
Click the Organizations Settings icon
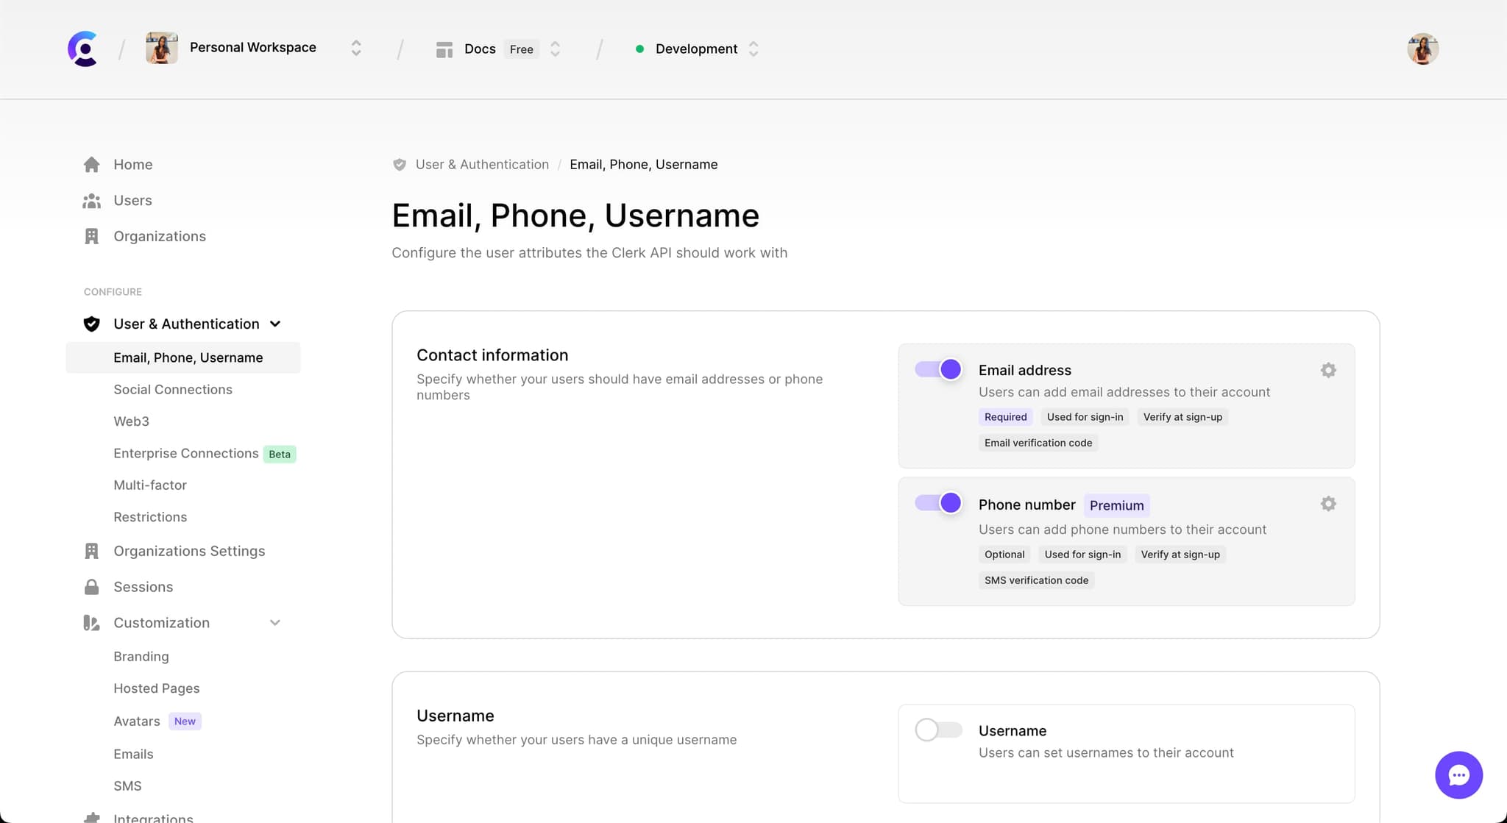click(91, 550)
